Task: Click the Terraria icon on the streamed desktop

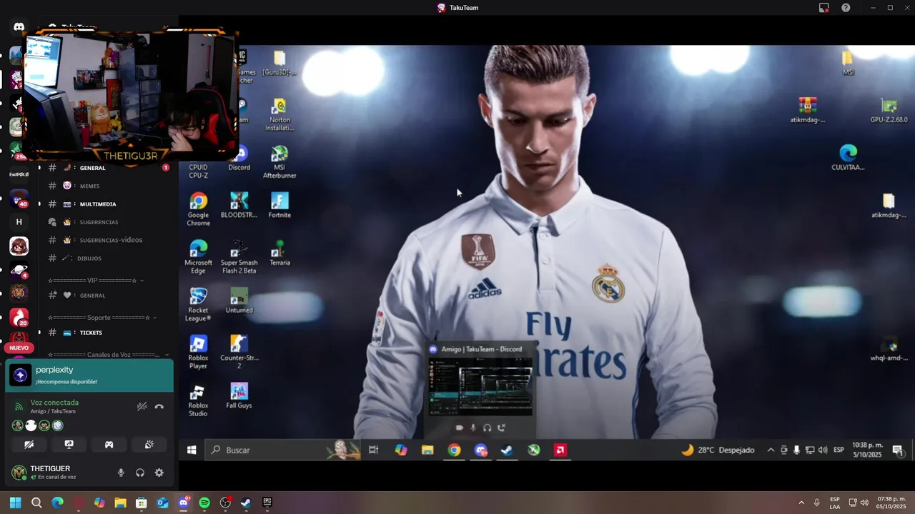Action: pyautogui.click(x=280, y=253)
